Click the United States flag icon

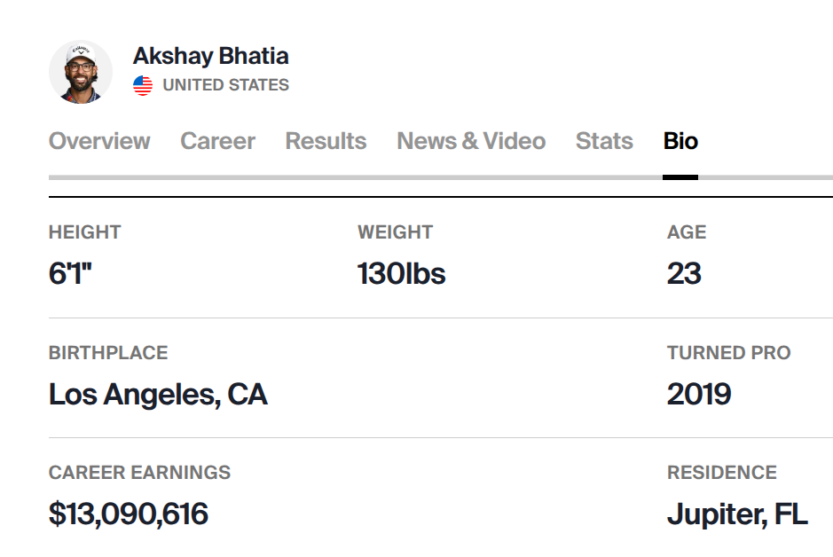coord(143,85)
